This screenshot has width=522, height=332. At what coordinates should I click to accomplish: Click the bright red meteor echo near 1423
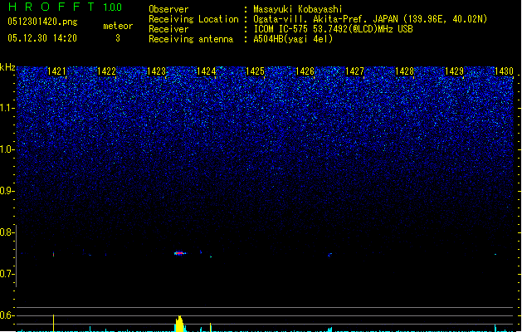pos(180,253)
